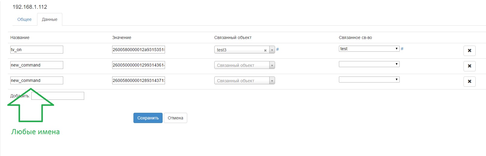Click the # link beside test property
Image resolution: width=486 pixels, height=156 pixels.
point(402,49)
